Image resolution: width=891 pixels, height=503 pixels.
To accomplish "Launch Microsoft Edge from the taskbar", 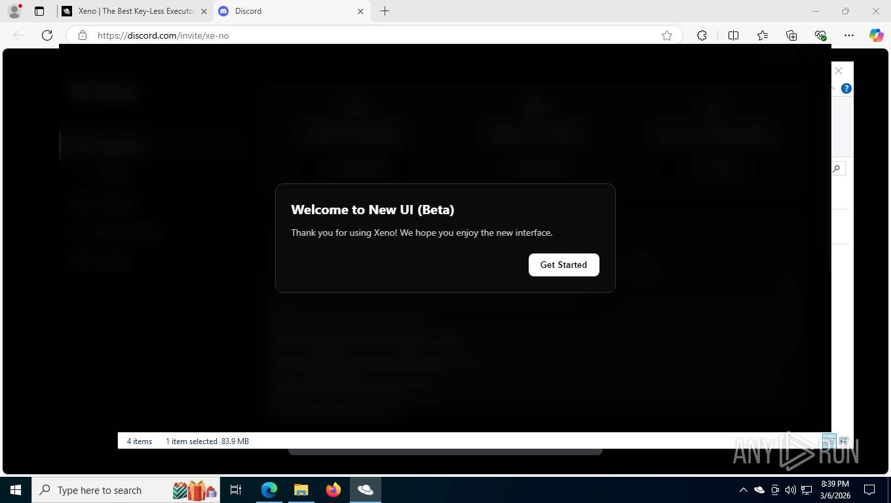I will pos(269,490).
